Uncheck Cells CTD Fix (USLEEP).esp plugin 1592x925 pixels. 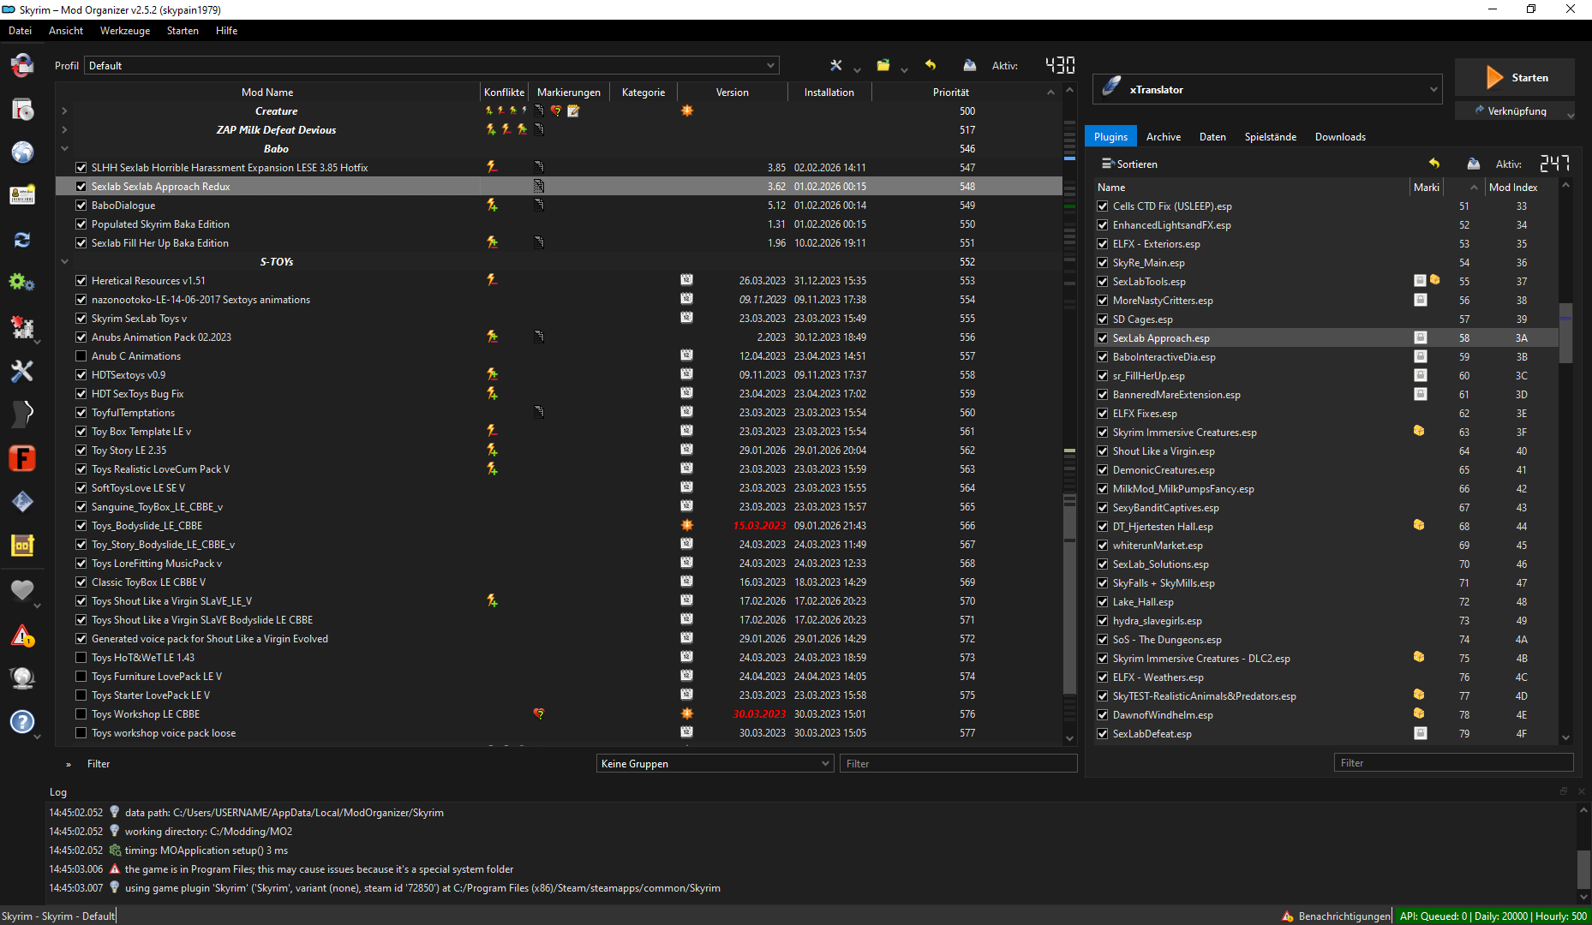[x=1103, y=206]
